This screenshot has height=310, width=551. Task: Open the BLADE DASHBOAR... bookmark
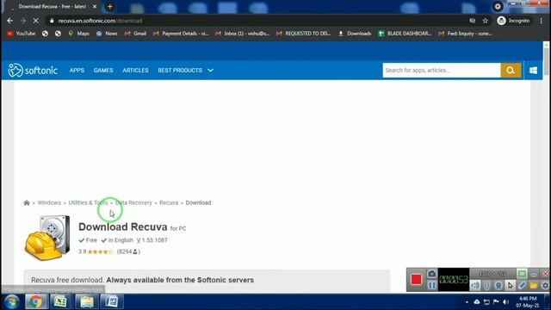405,34
